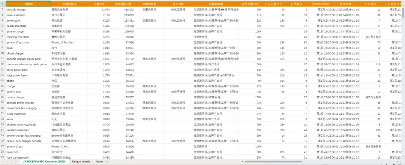Click the beach essentials keyword cell
The height and width of the screenshot is (165, 405).
28,26
